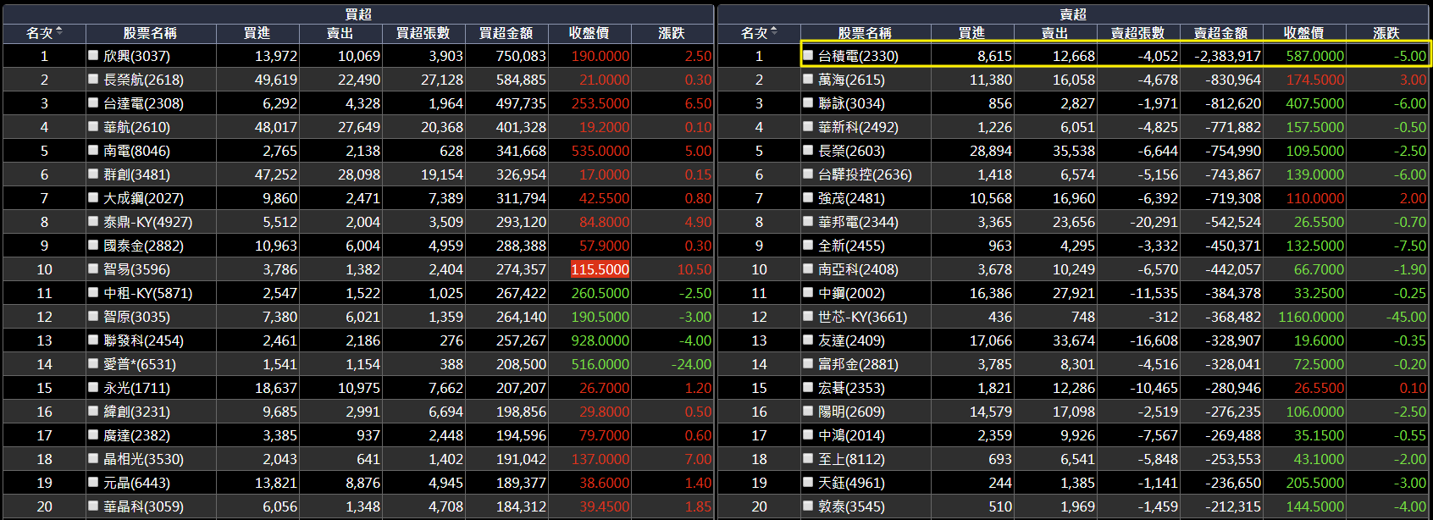Select sell volume 35,538 of 長榮
The height and width of the screenshot is (520, 1433).
coord(1074,151)
